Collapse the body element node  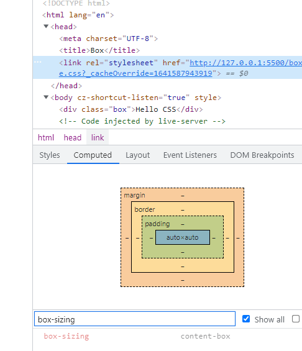[x=46, y=97]
